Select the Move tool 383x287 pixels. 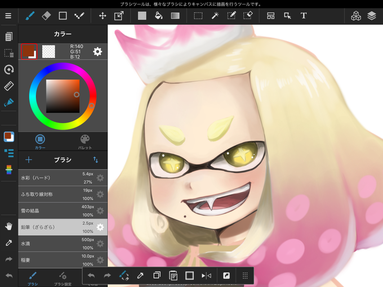pyautogui.click(x=103, y=16)
